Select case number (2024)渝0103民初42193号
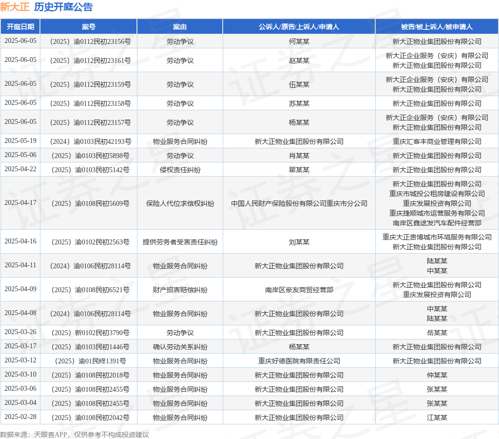499x439 pixels. [x=90, y=141]
